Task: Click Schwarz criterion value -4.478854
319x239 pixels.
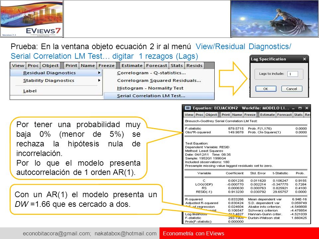Action: pyautogui.click(x=298, y=210)
